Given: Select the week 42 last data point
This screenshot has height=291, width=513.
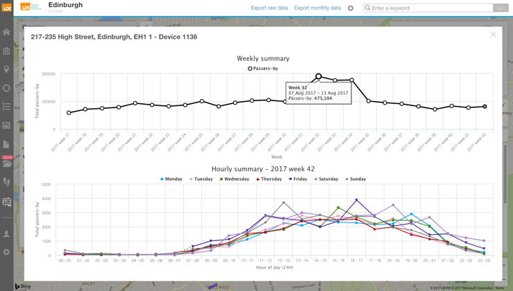Looking at the screenshot, I should 485,107.
